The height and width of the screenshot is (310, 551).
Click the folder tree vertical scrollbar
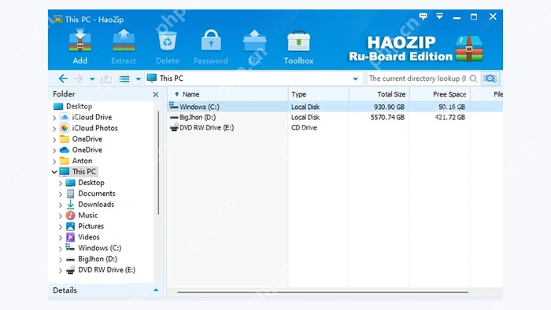(x=158, y=163)
